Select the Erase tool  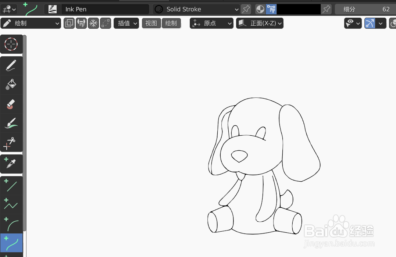pyautogui.click(x=11, y=104)
